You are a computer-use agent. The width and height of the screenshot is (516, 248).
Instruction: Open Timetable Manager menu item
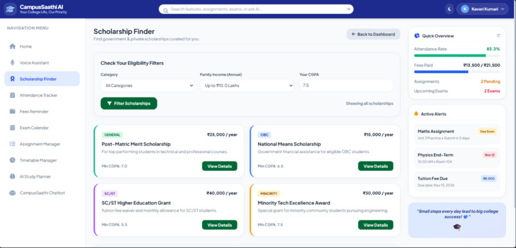pos(42,160)
